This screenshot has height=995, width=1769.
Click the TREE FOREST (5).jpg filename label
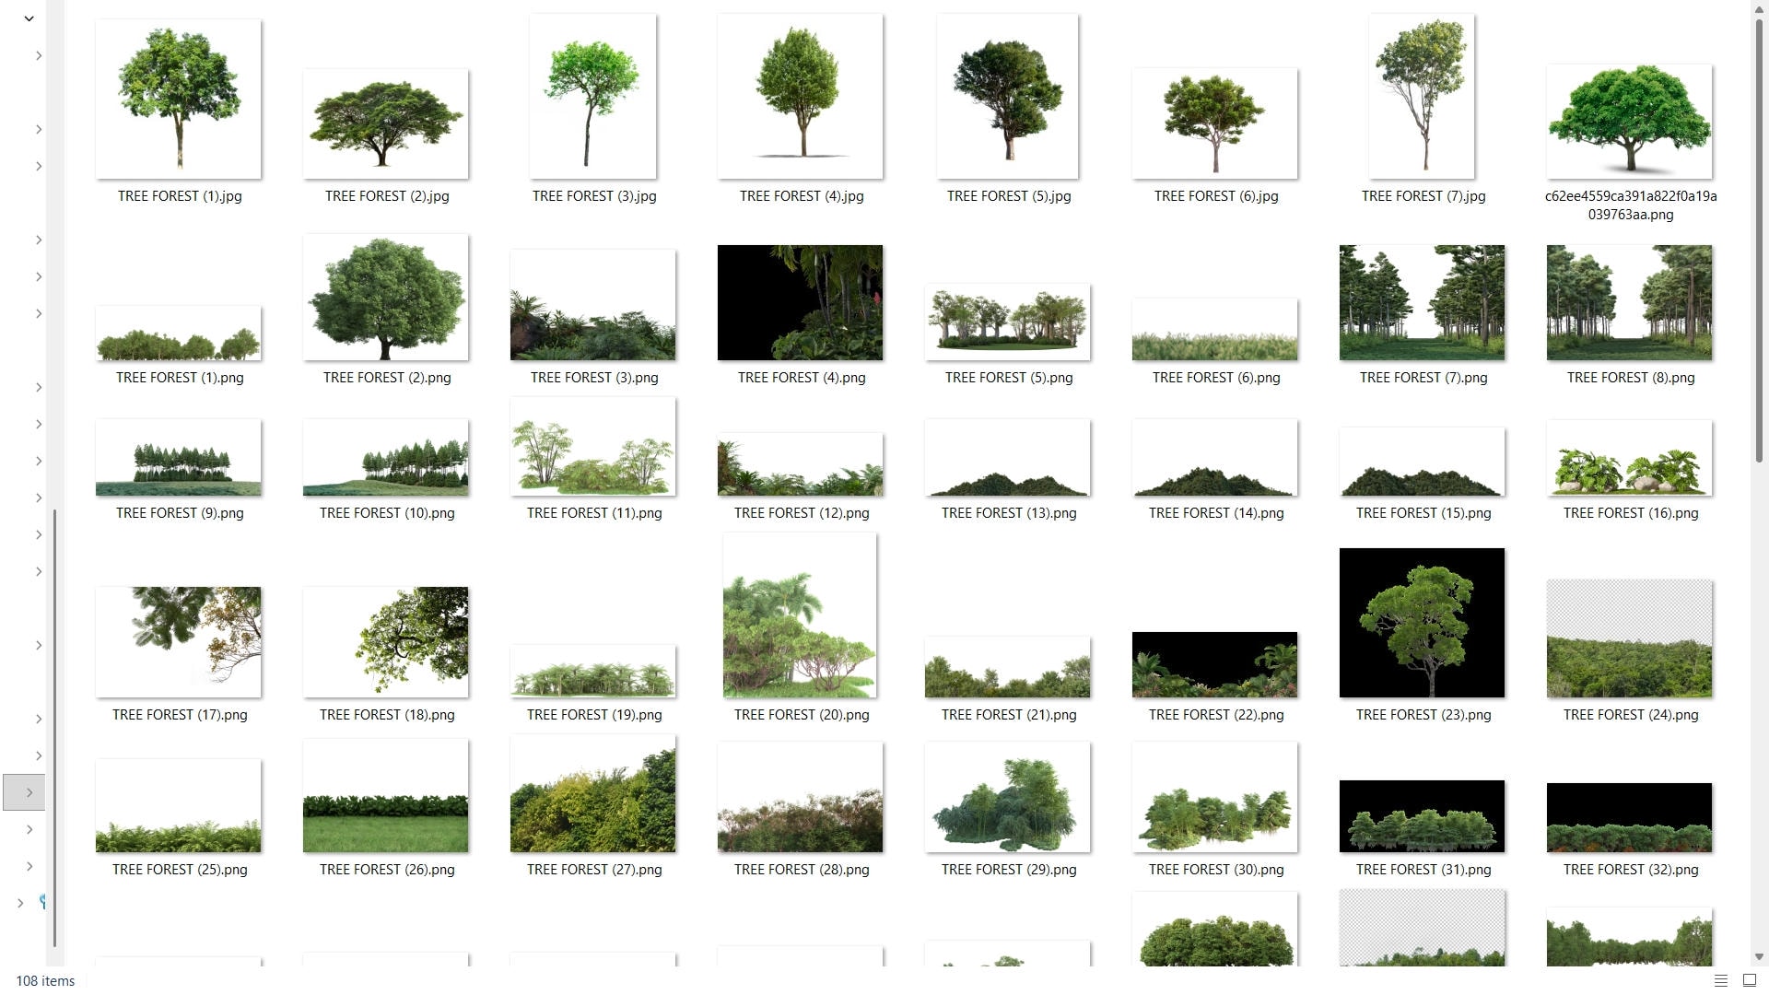(x=1009, y=196)
